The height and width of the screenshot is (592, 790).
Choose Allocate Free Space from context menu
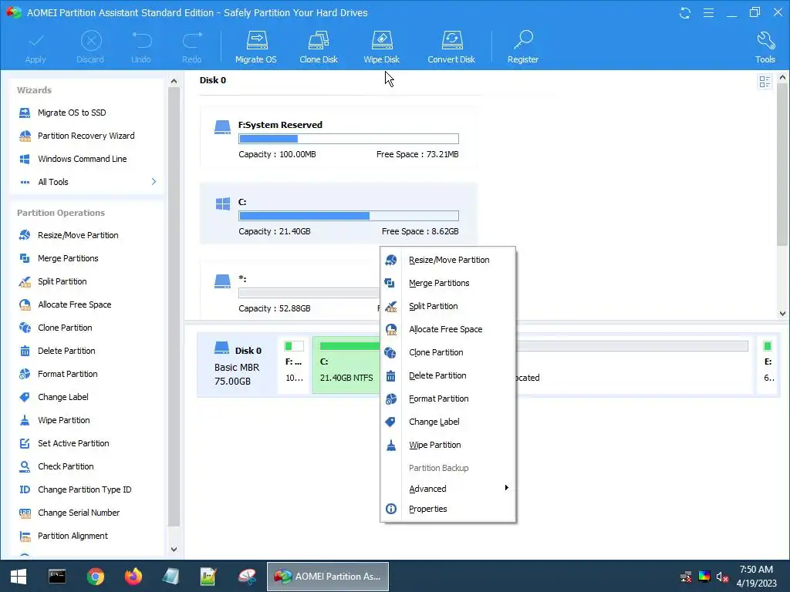click(447, 329)
